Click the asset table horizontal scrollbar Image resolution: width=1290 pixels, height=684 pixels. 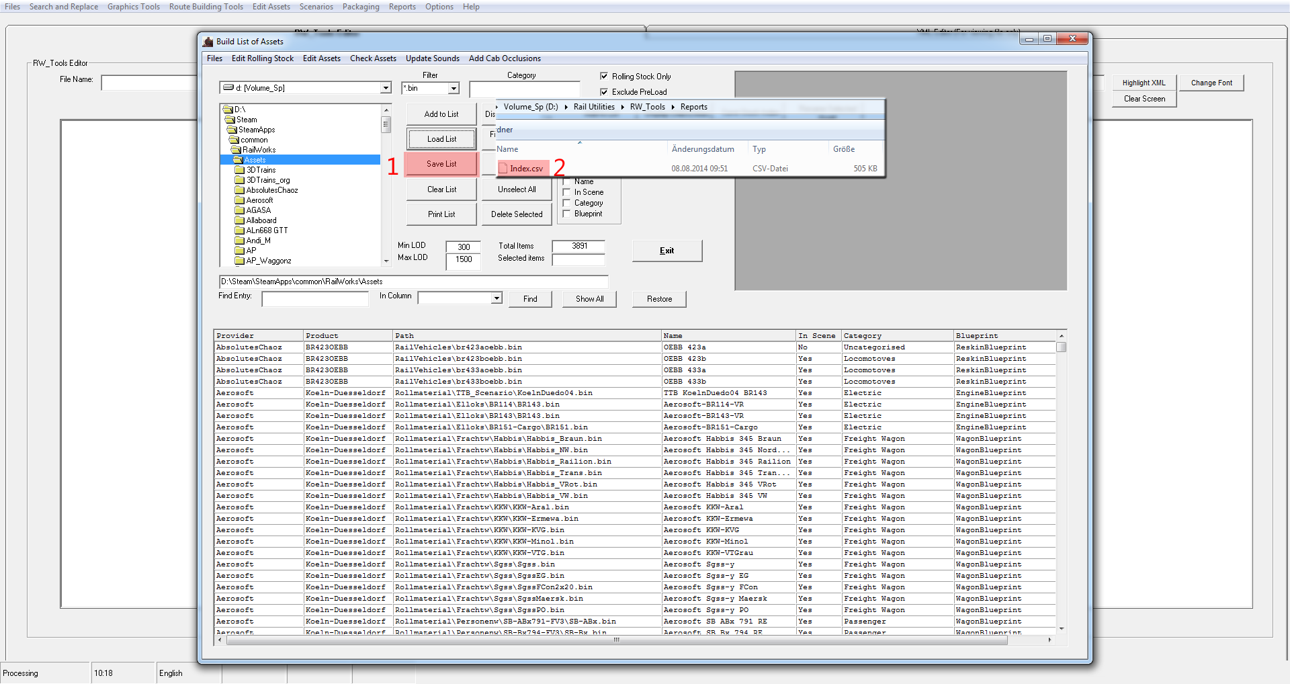(616, 640)
